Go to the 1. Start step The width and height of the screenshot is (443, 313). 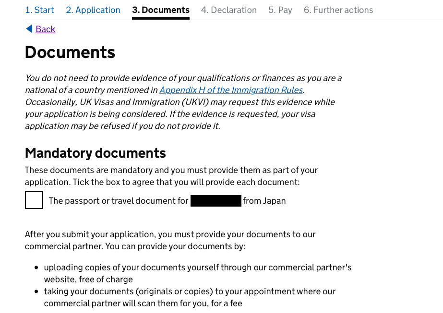[x=39, y=10]
